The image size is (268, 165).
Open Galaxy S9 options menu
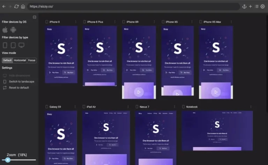pos(75,107)
